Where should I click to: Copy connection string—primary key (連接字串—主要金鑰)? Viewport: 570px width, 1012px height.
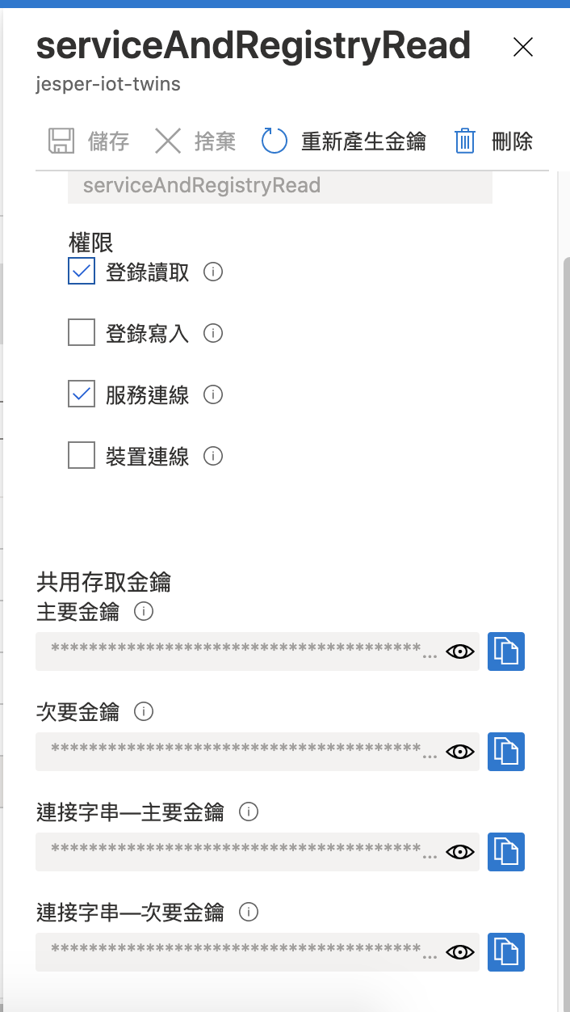[x=506, y=852]
